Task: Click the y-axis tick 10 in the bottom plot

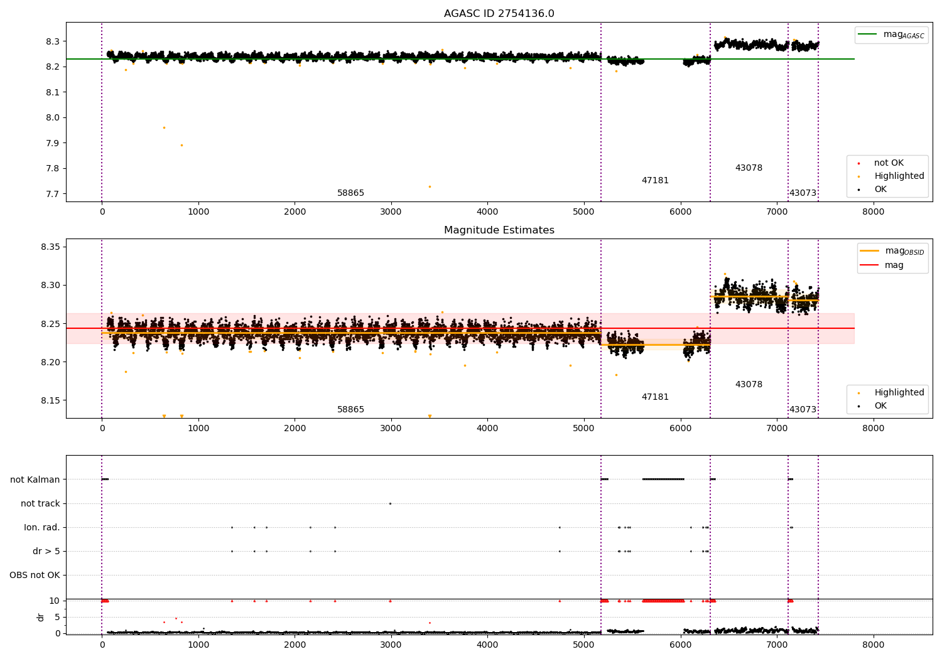Action: tap(55, 601)
